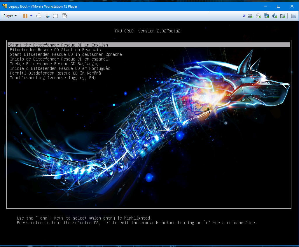Expand the hidden devices chevron
The height and width of the screenshot is (247, 299).
pos(244,16)
